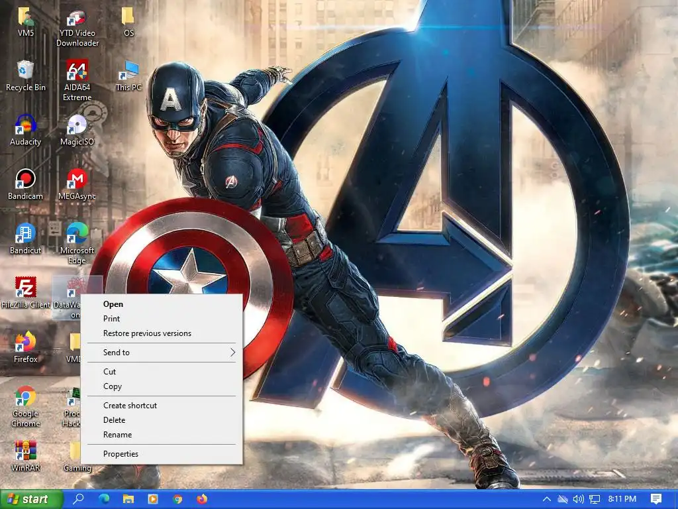Open the cloud sync tray icon
This screenshot has width=678, height=509.
coord(562,499)
